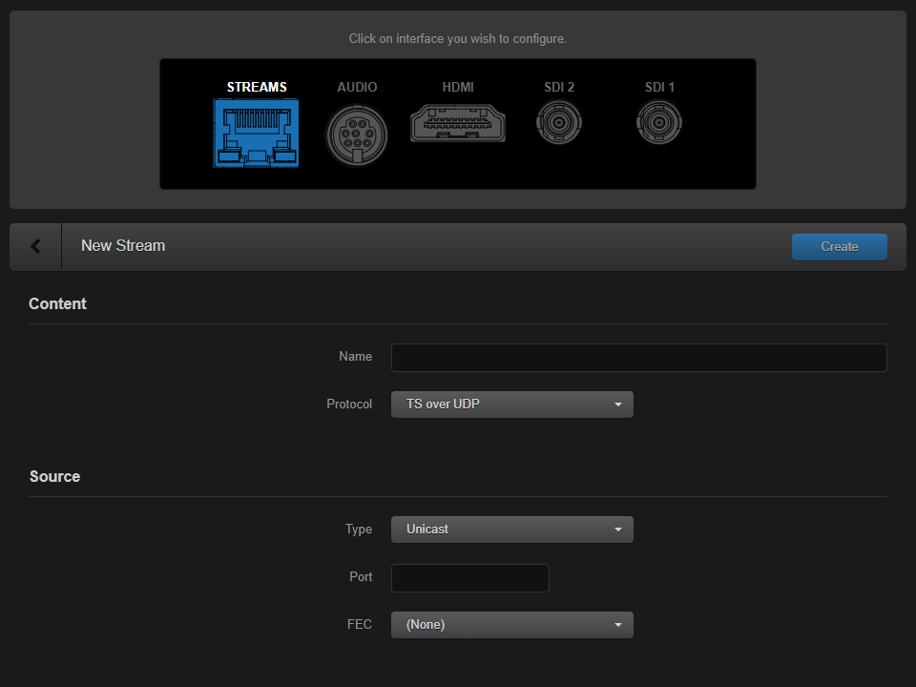Open the Protocol dropdown showing TS over UDP
The width and height of the screenshot is (916, 687).
[x=511, y=405]
